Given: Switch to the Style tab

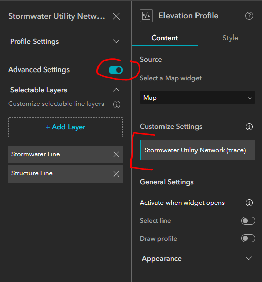Looking at the screenshot, I should pos(230,38).
